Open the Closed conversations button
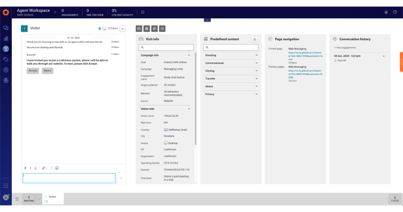403x212 pixels. [395, 199]
